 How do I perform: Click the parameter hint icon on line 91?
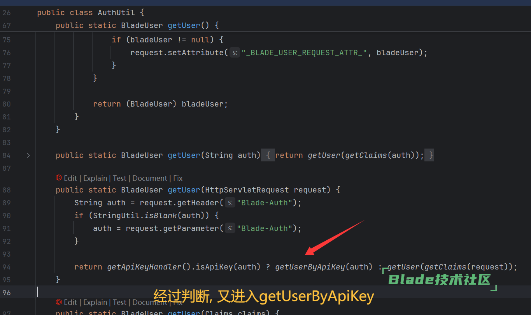click(230, 228)
